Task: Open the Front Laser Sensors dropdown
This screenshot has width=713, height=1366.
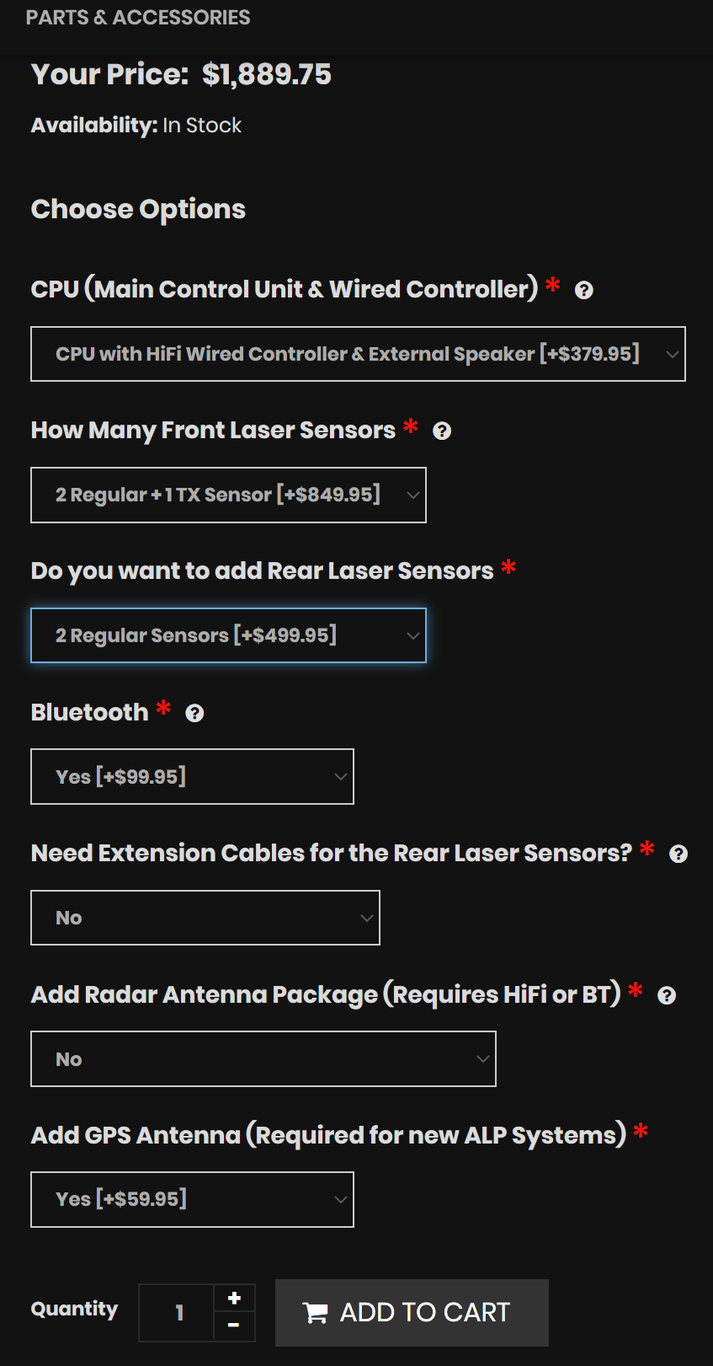Action: coord(228,495)
